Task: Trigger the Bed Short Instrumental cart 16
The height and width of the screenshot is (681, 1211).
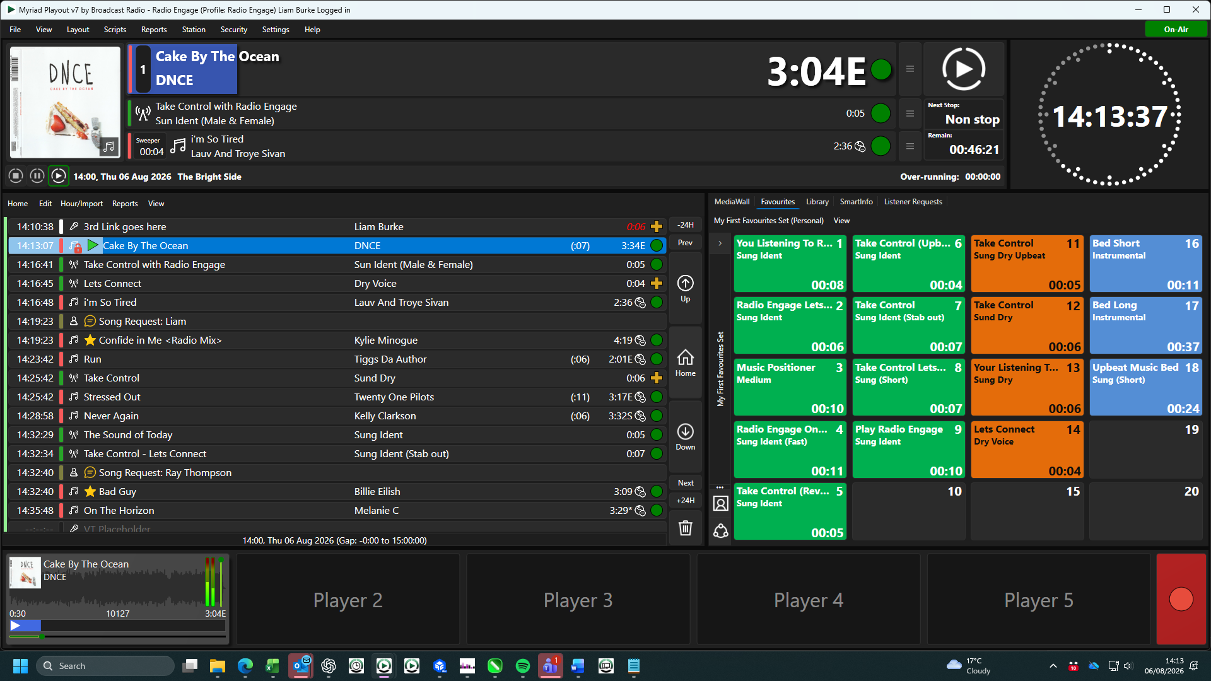Action: pos(1145,264)
